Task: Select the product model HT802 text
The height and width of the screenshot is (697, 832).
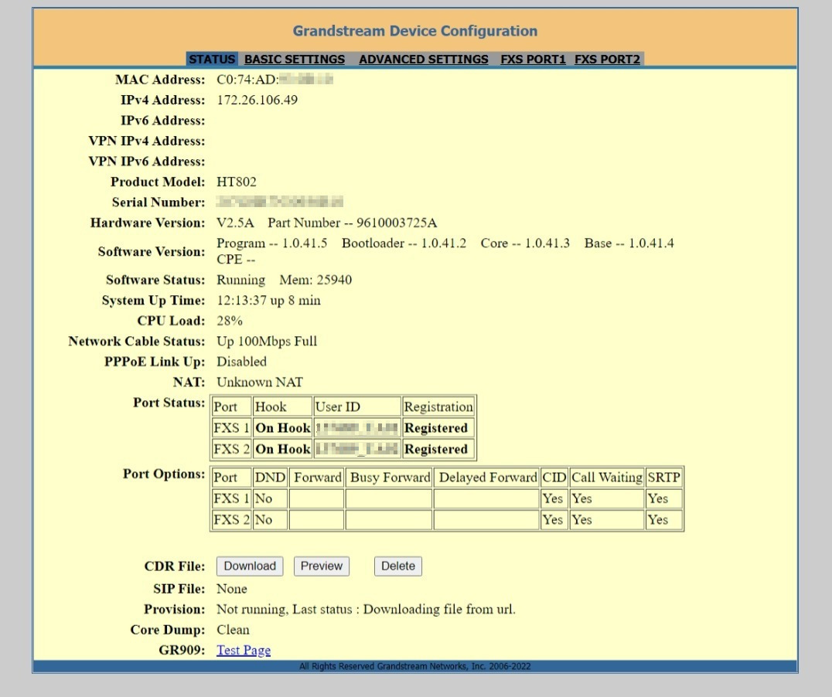Action: (x=237, y=182)
